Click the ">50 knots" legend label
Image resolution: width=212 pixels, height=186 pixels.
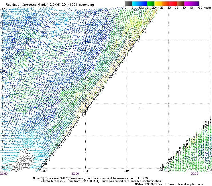(x=204, y=8)
